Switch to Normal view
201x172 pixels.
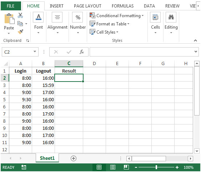99,167
